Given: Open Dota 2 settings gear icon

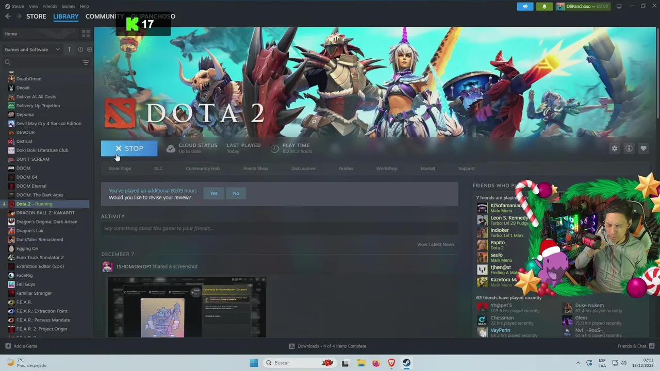Looking at the screenshot, I should coord(614,148).
